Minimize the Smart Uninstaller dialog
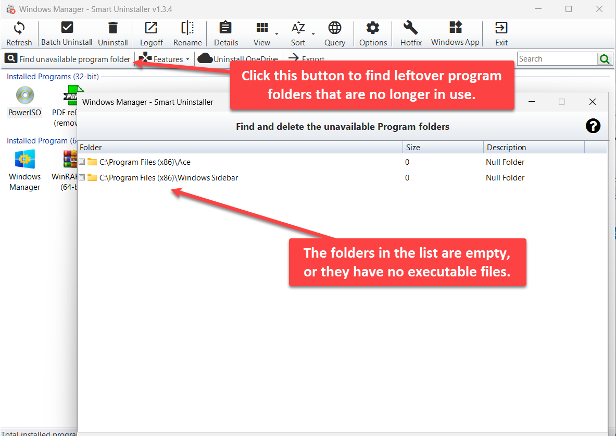 [532, 102]
